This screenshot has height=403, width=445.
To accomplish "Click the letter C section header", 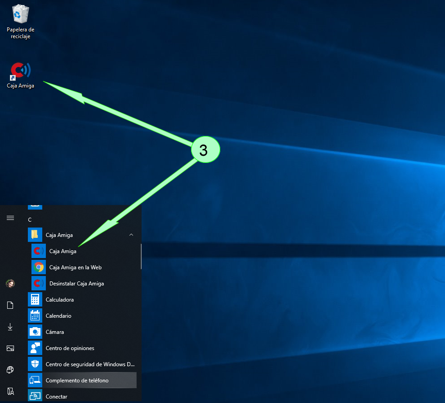I will (30, 219).
